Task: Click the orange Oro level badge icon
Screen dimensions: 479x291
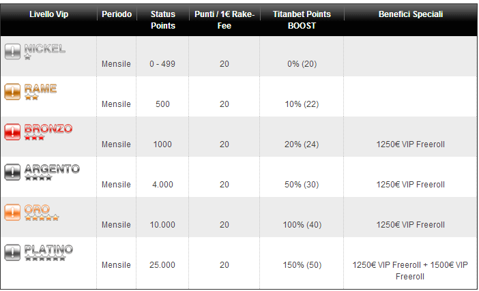Action: point(12,213)
